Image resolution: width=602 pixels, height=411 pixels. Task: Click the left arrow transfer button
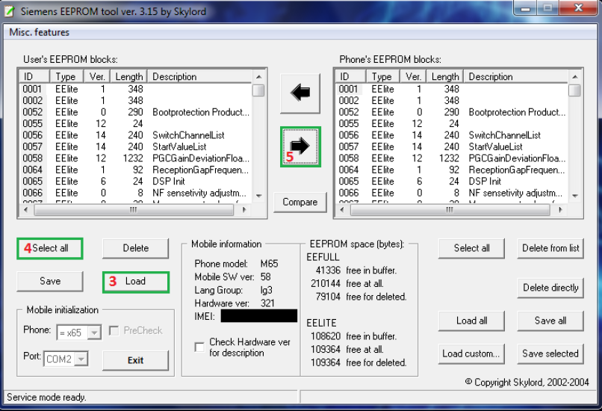tap(300, 93)
